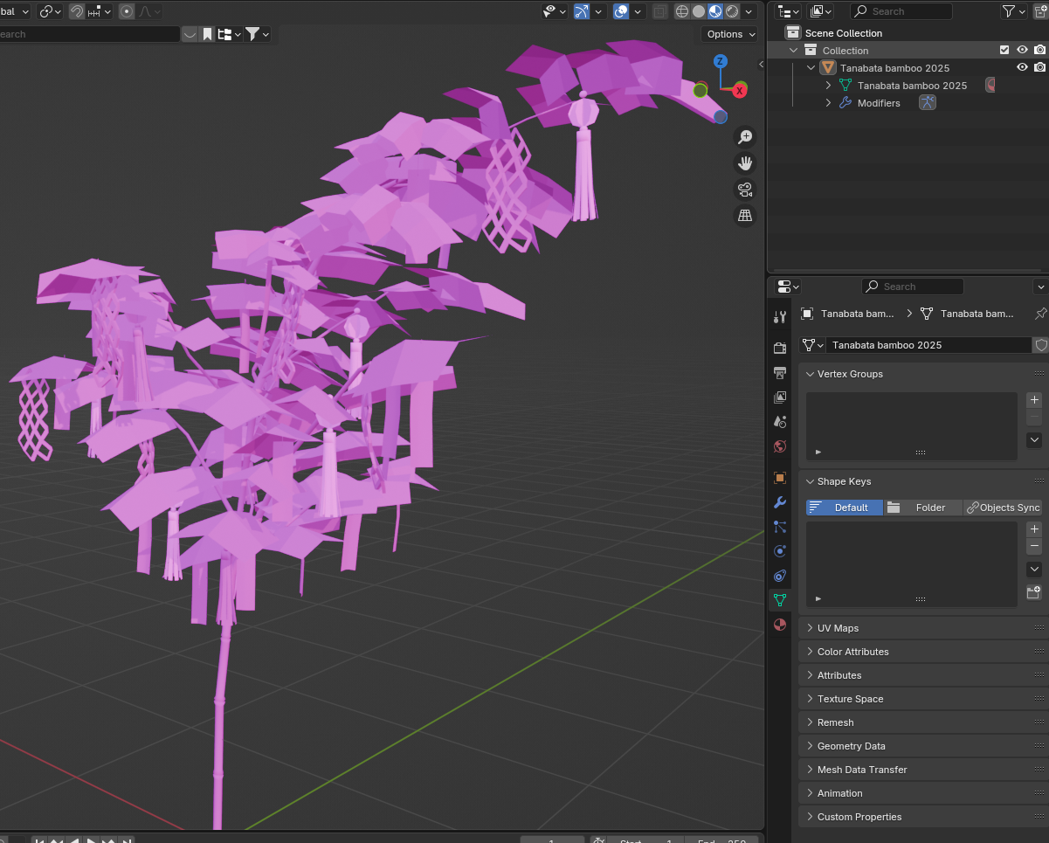This screenshot has height=843, width=1049.
Task: Expand the Custom Properties panel
Action: 923,817
